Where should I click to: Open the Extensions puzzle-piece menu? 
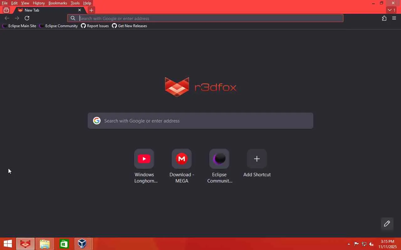click(x=384, y=18)
